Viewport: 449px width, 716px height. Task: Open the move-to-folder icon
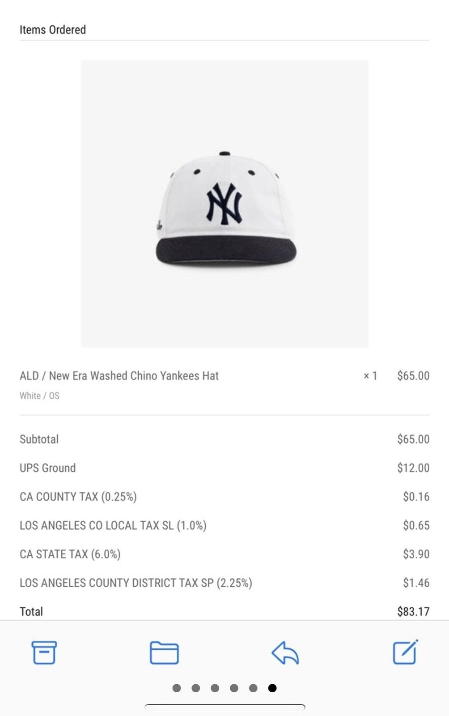[164, 652]
